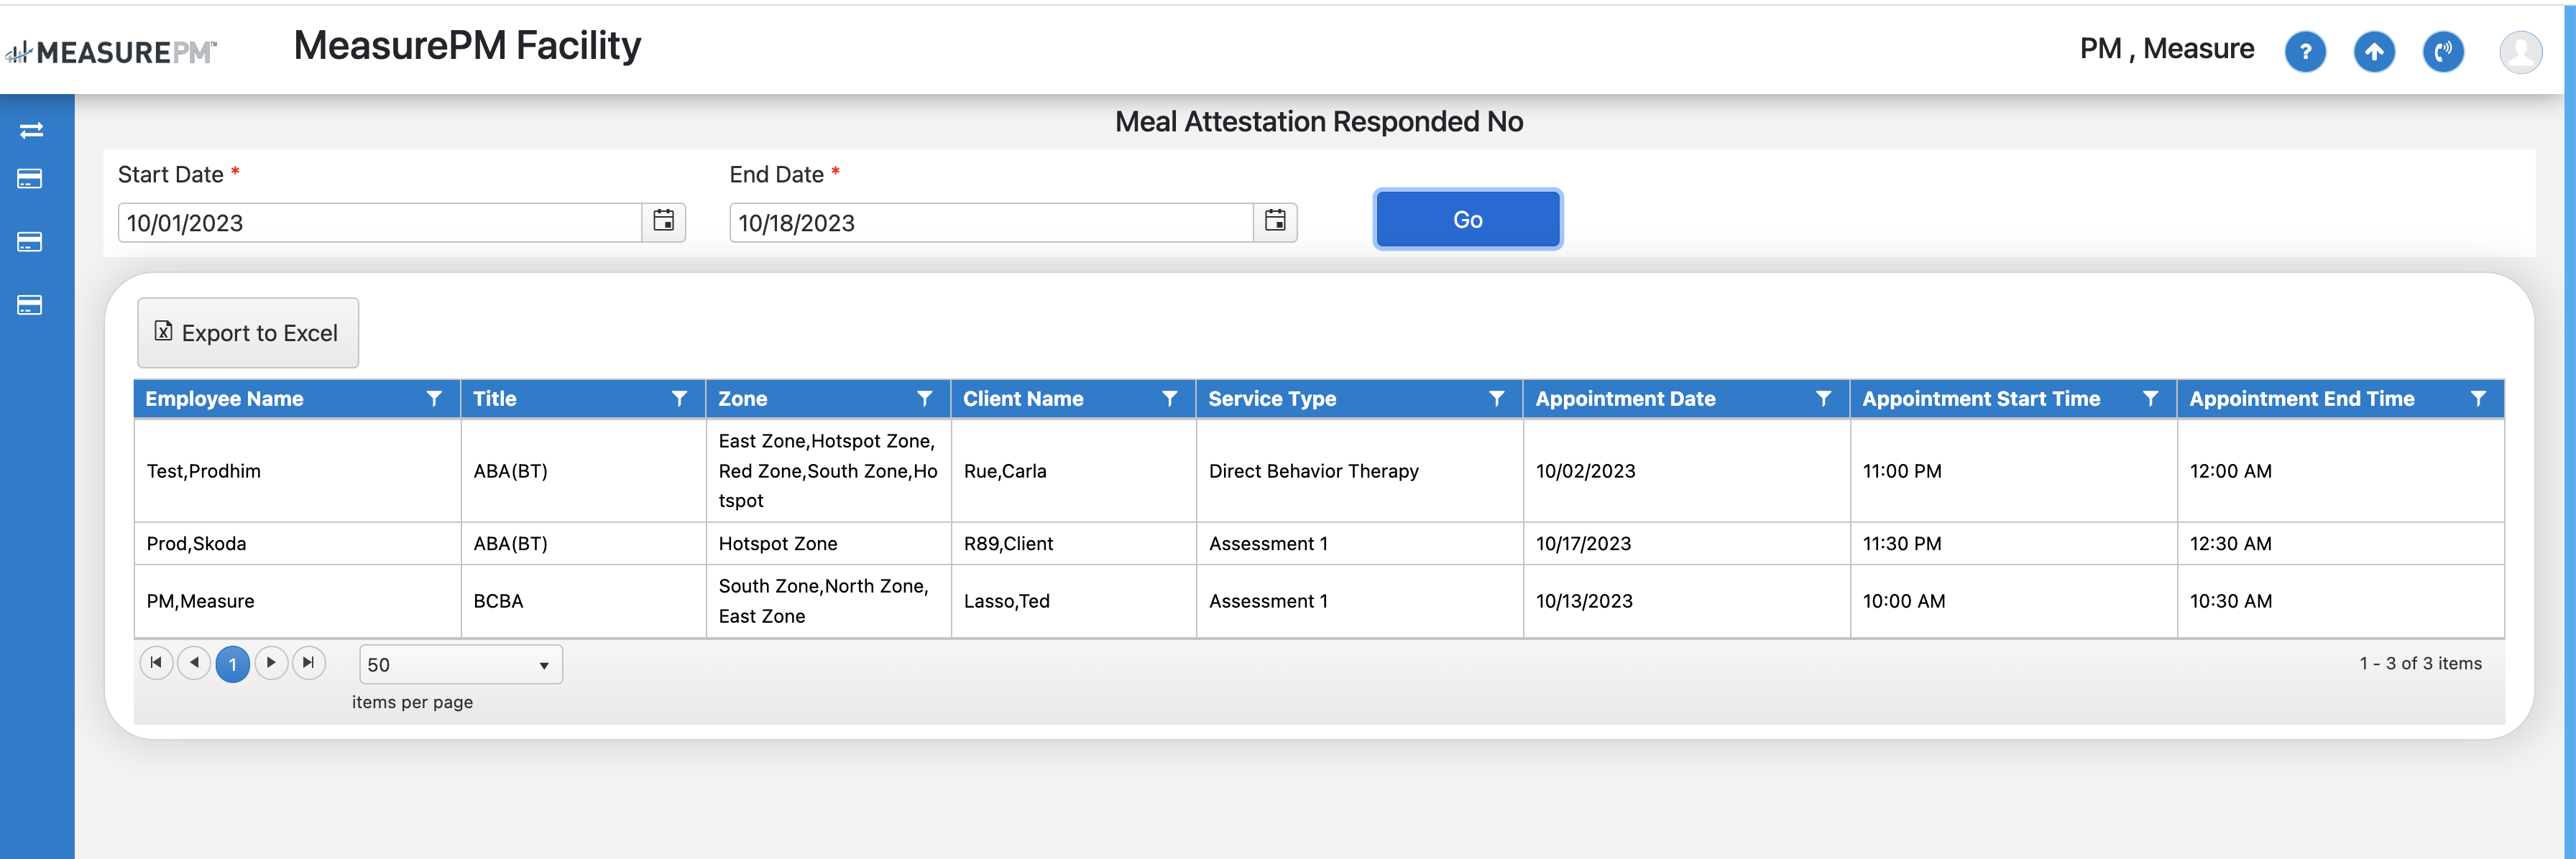Screen dimensions: 2576x859
Task: Click the blue upload arrow icon
Action: [x=2373, y=52]
